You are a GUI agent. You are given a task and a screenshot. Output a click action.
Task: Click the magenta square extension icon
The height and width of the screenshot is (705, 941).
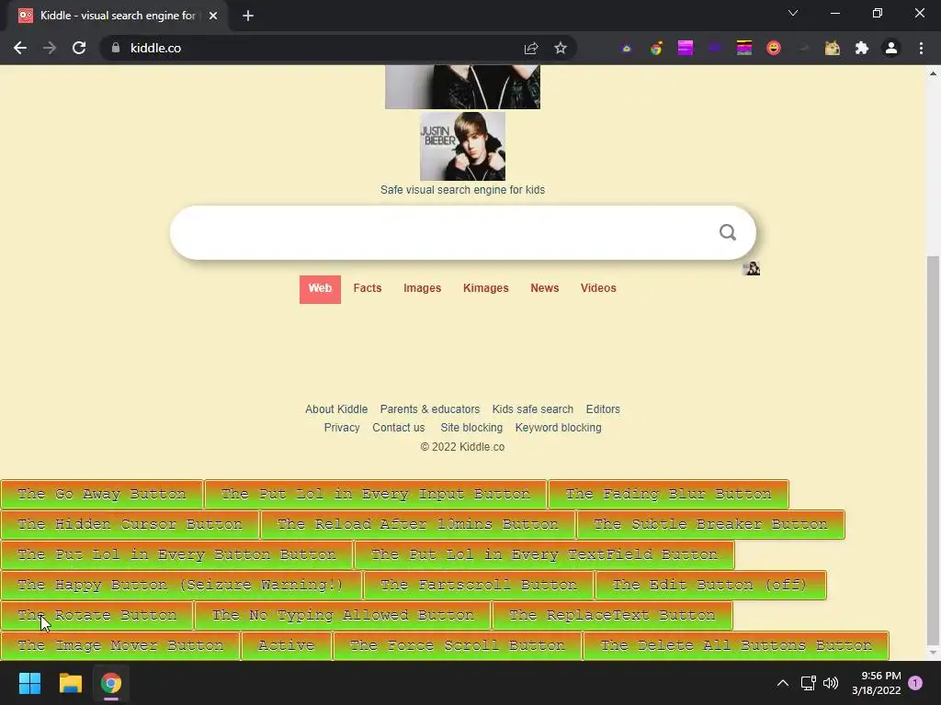click(686, 48)
